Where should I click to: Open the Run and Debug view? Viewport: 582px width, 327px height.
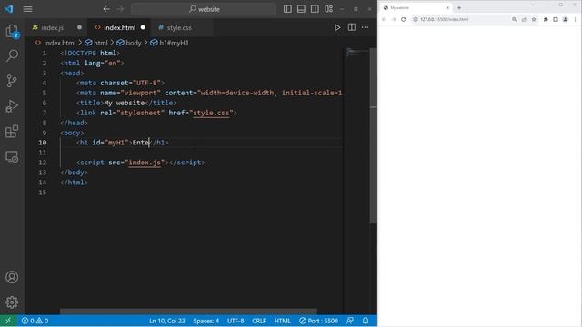point(12,106)
